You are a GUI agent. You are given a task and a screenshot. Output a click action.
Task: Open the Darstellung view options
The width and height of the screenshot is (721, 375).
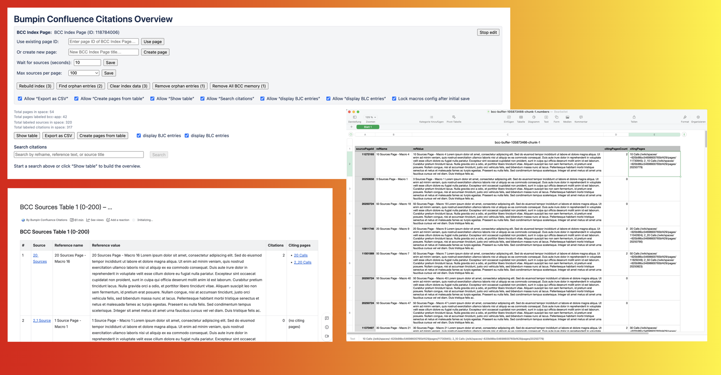[x=355, y=117]
